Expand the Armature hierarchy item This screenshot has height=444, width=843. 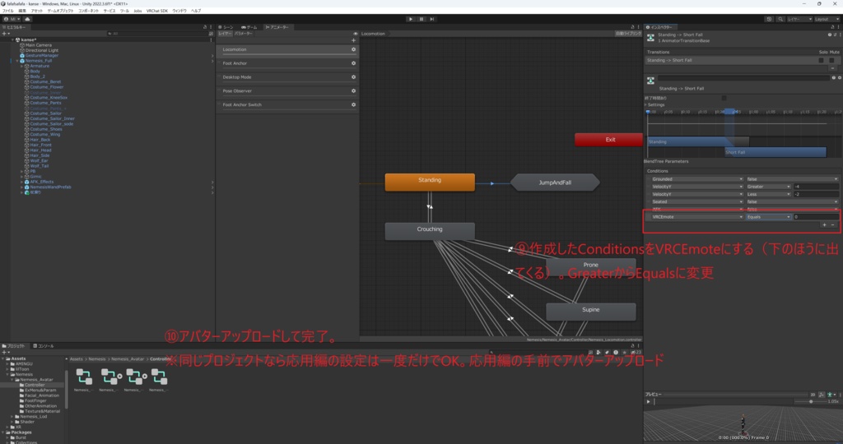pos(22,66)
